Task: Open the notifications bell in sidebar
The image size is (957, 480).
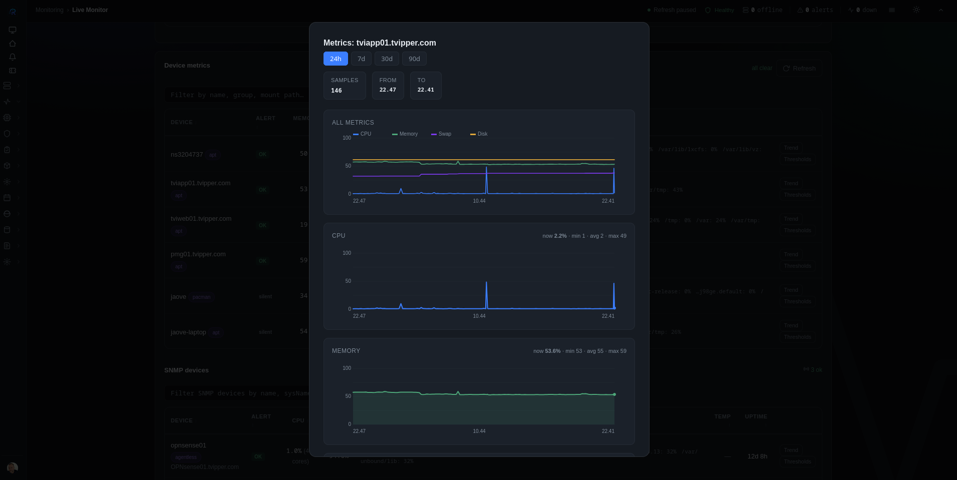Action: tap(13, 57)
